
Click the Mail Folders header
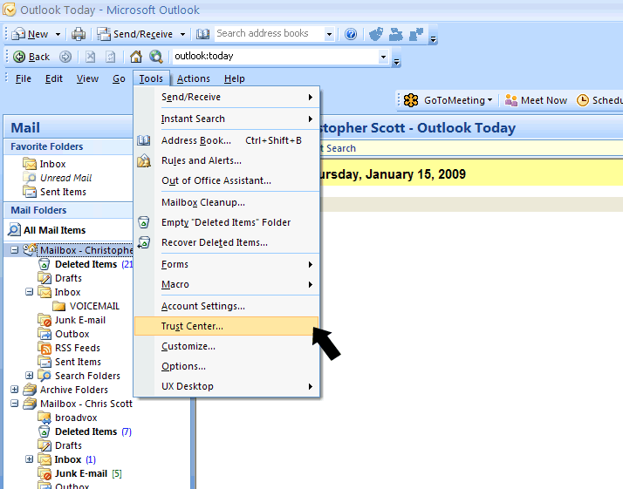(x=68, y=210)
